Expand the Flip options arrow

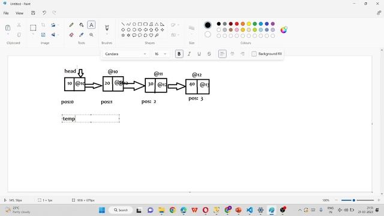coord(58,35)
